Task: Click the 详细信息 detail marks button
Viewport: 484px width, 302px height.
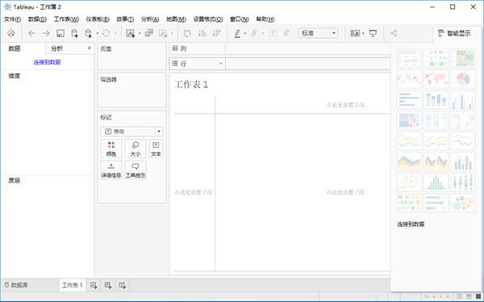Action: (111, 170)
